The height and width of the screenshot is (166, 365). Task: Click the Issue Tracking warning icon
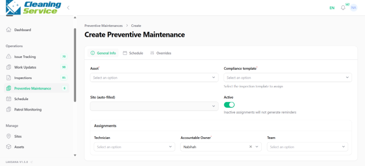pyautogui.click(x=9, y=57)
